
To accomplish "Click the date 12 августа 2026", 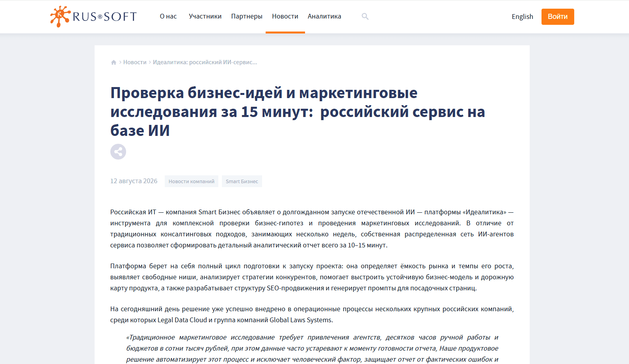I will click(x=134, y=181).
